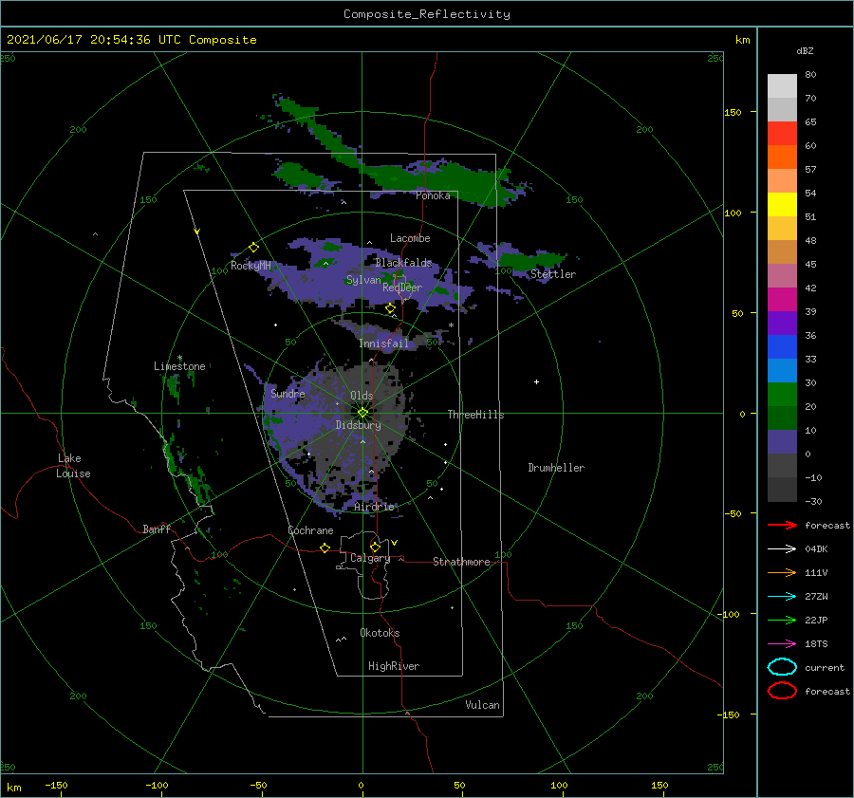
Task: Click the Sundre label
Action: tap(288, 393)
